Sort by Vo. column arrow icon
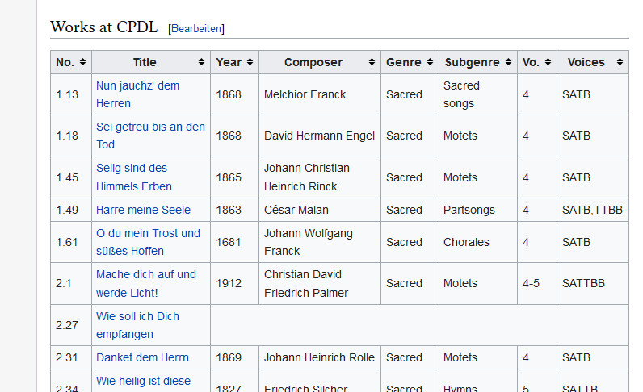 tap(548, 62)
